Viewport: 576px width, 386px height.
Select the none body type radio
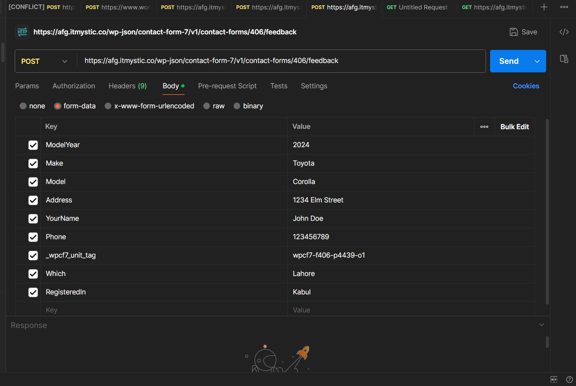click(x=23, y=106)
